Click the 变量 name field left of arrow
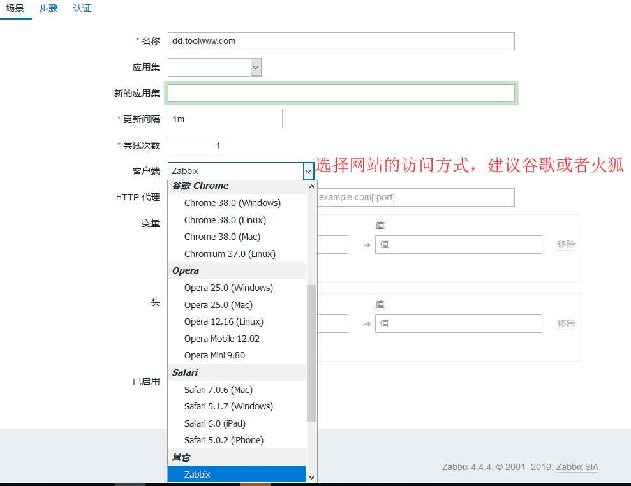 pos(333,245)
